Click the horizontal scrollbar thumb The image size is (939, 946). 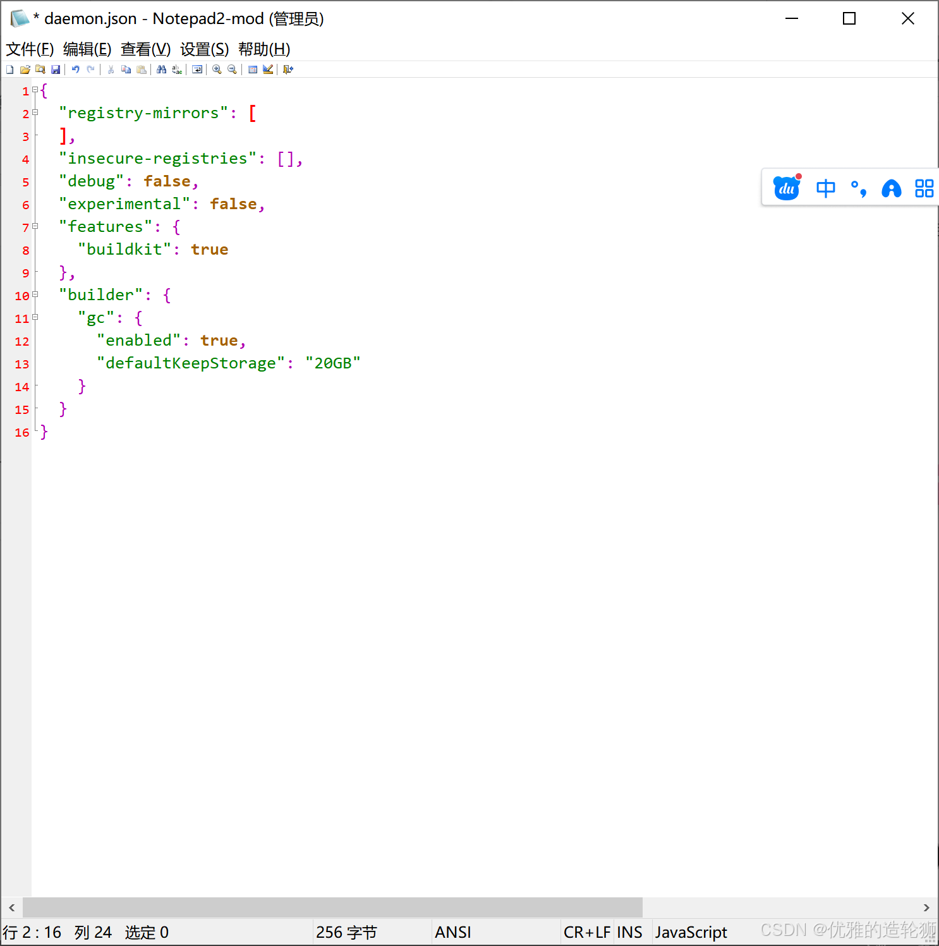pos(333,907)
